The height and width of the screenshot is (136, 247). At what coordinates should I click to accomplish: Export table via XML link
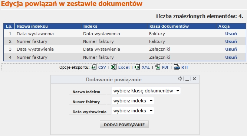pos(146,67)
